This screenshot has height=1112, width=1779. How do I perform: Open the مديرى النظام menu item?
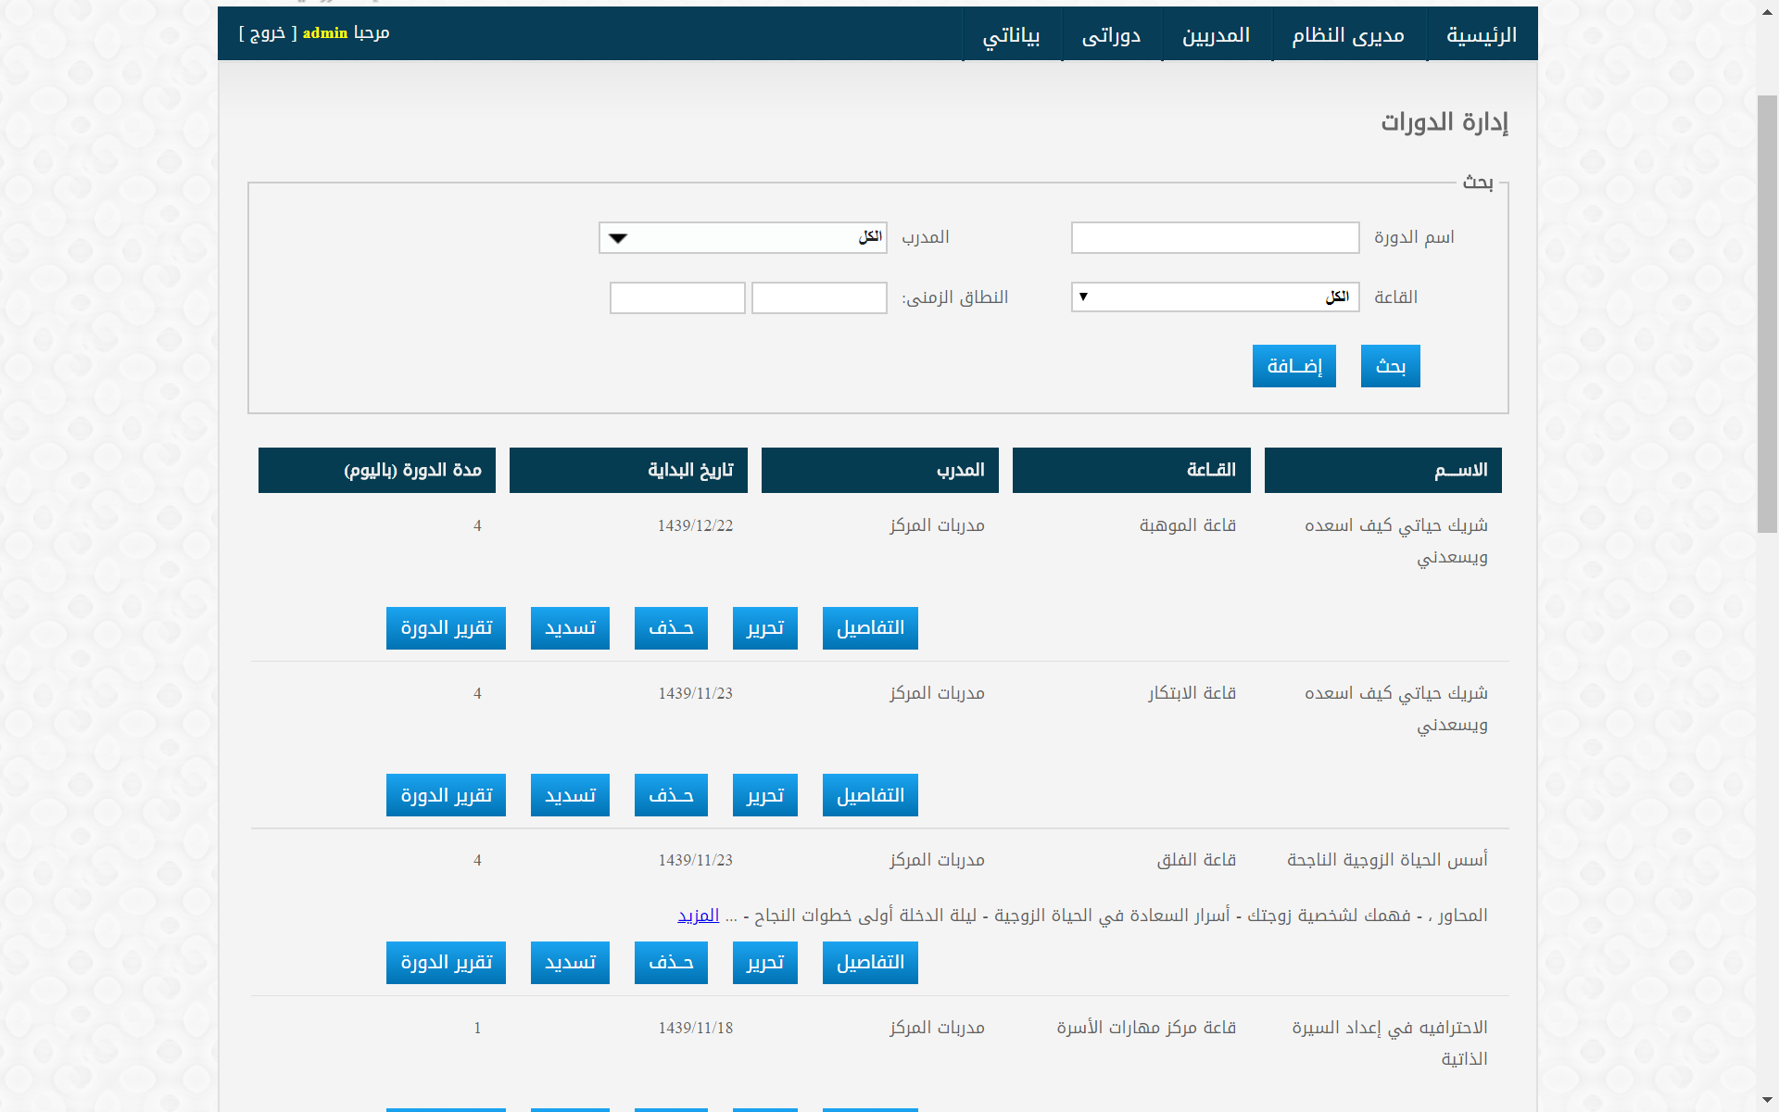(1348, 34)
